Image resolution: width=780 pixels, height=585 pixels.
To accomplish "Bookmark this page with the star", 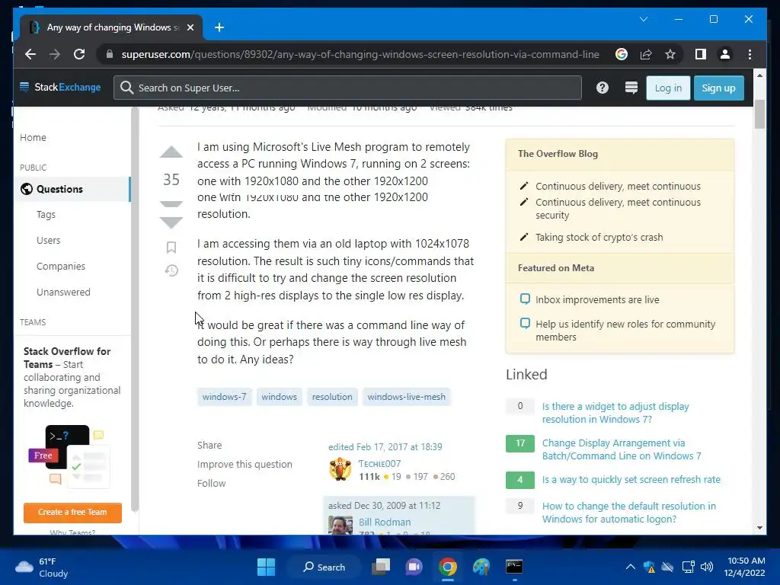I will (x=670, y=54).
